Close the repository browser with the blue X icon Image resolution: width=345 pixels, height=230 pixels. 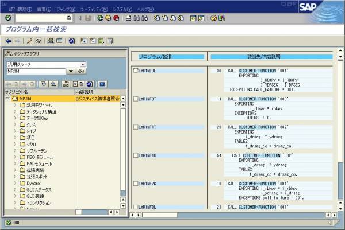tap(102, 84)
